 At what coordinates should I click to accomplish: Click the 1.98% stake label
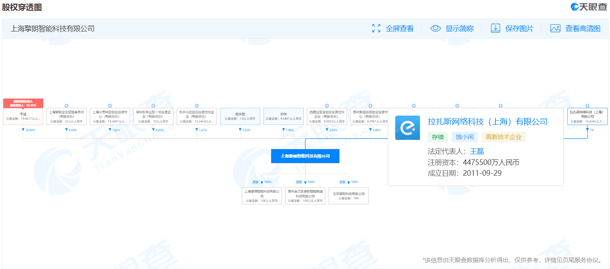(290, 130)
